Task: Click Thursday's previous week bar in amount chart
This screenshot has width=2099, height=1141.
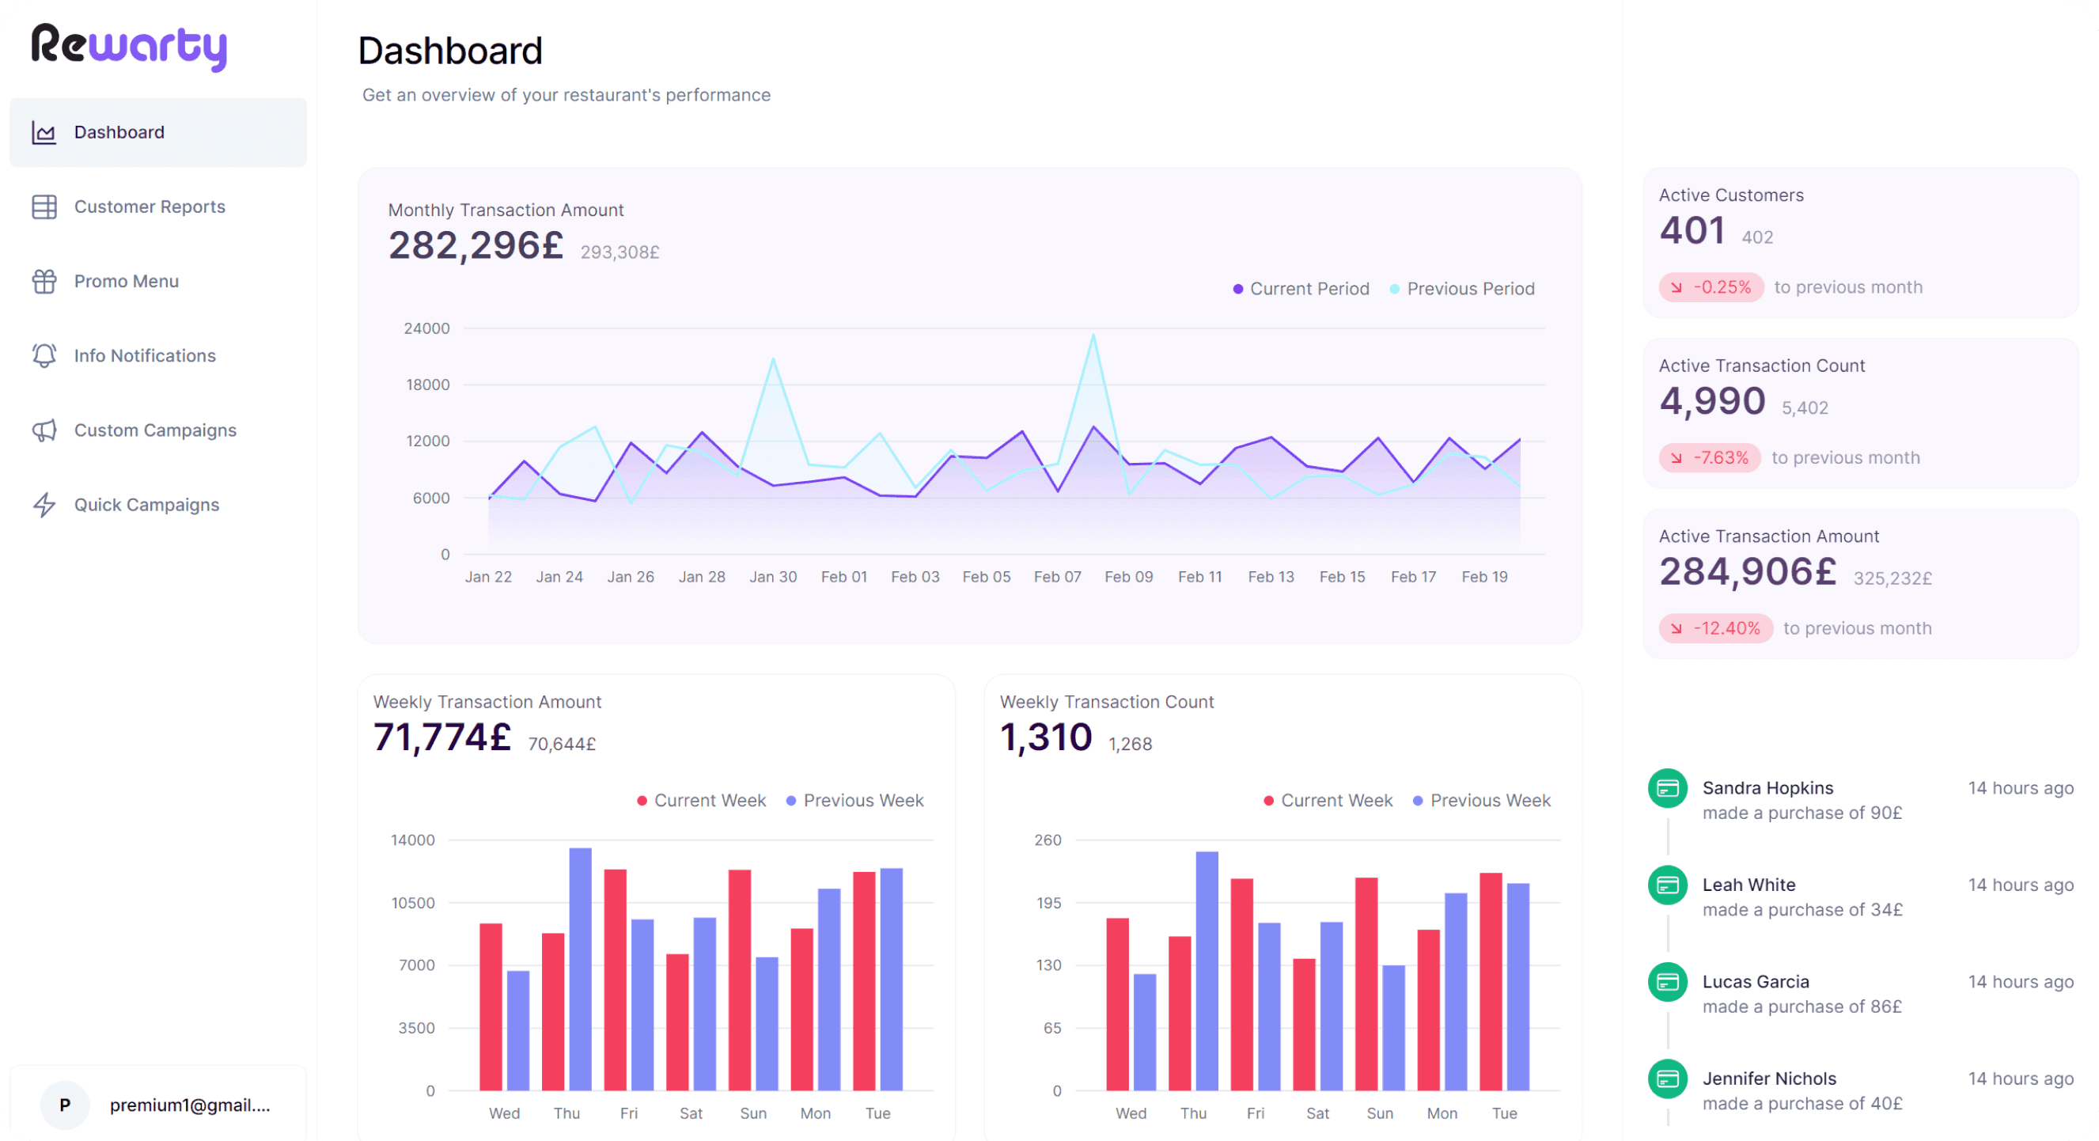Action: [580, 969]
